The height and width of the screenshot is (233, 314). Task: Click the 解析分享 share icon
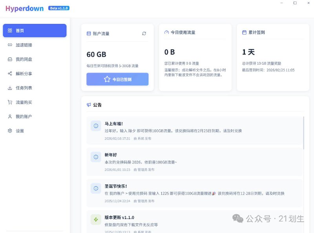pyautogui.click(x=10, y=73)
